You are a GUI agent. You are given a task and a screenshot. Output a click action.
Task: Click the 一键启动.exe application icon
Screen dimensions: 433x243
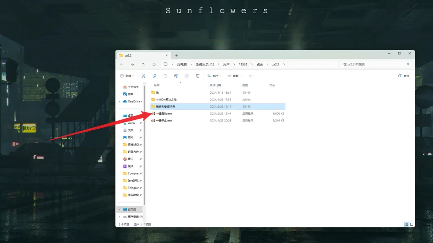pyautogui.click(x=153, y=113)
